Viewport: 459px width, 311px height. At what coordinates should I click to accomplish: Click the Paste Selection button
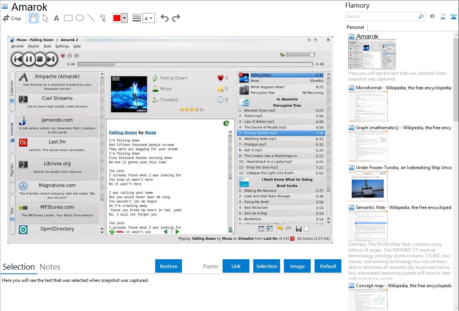tap(267, 266)
